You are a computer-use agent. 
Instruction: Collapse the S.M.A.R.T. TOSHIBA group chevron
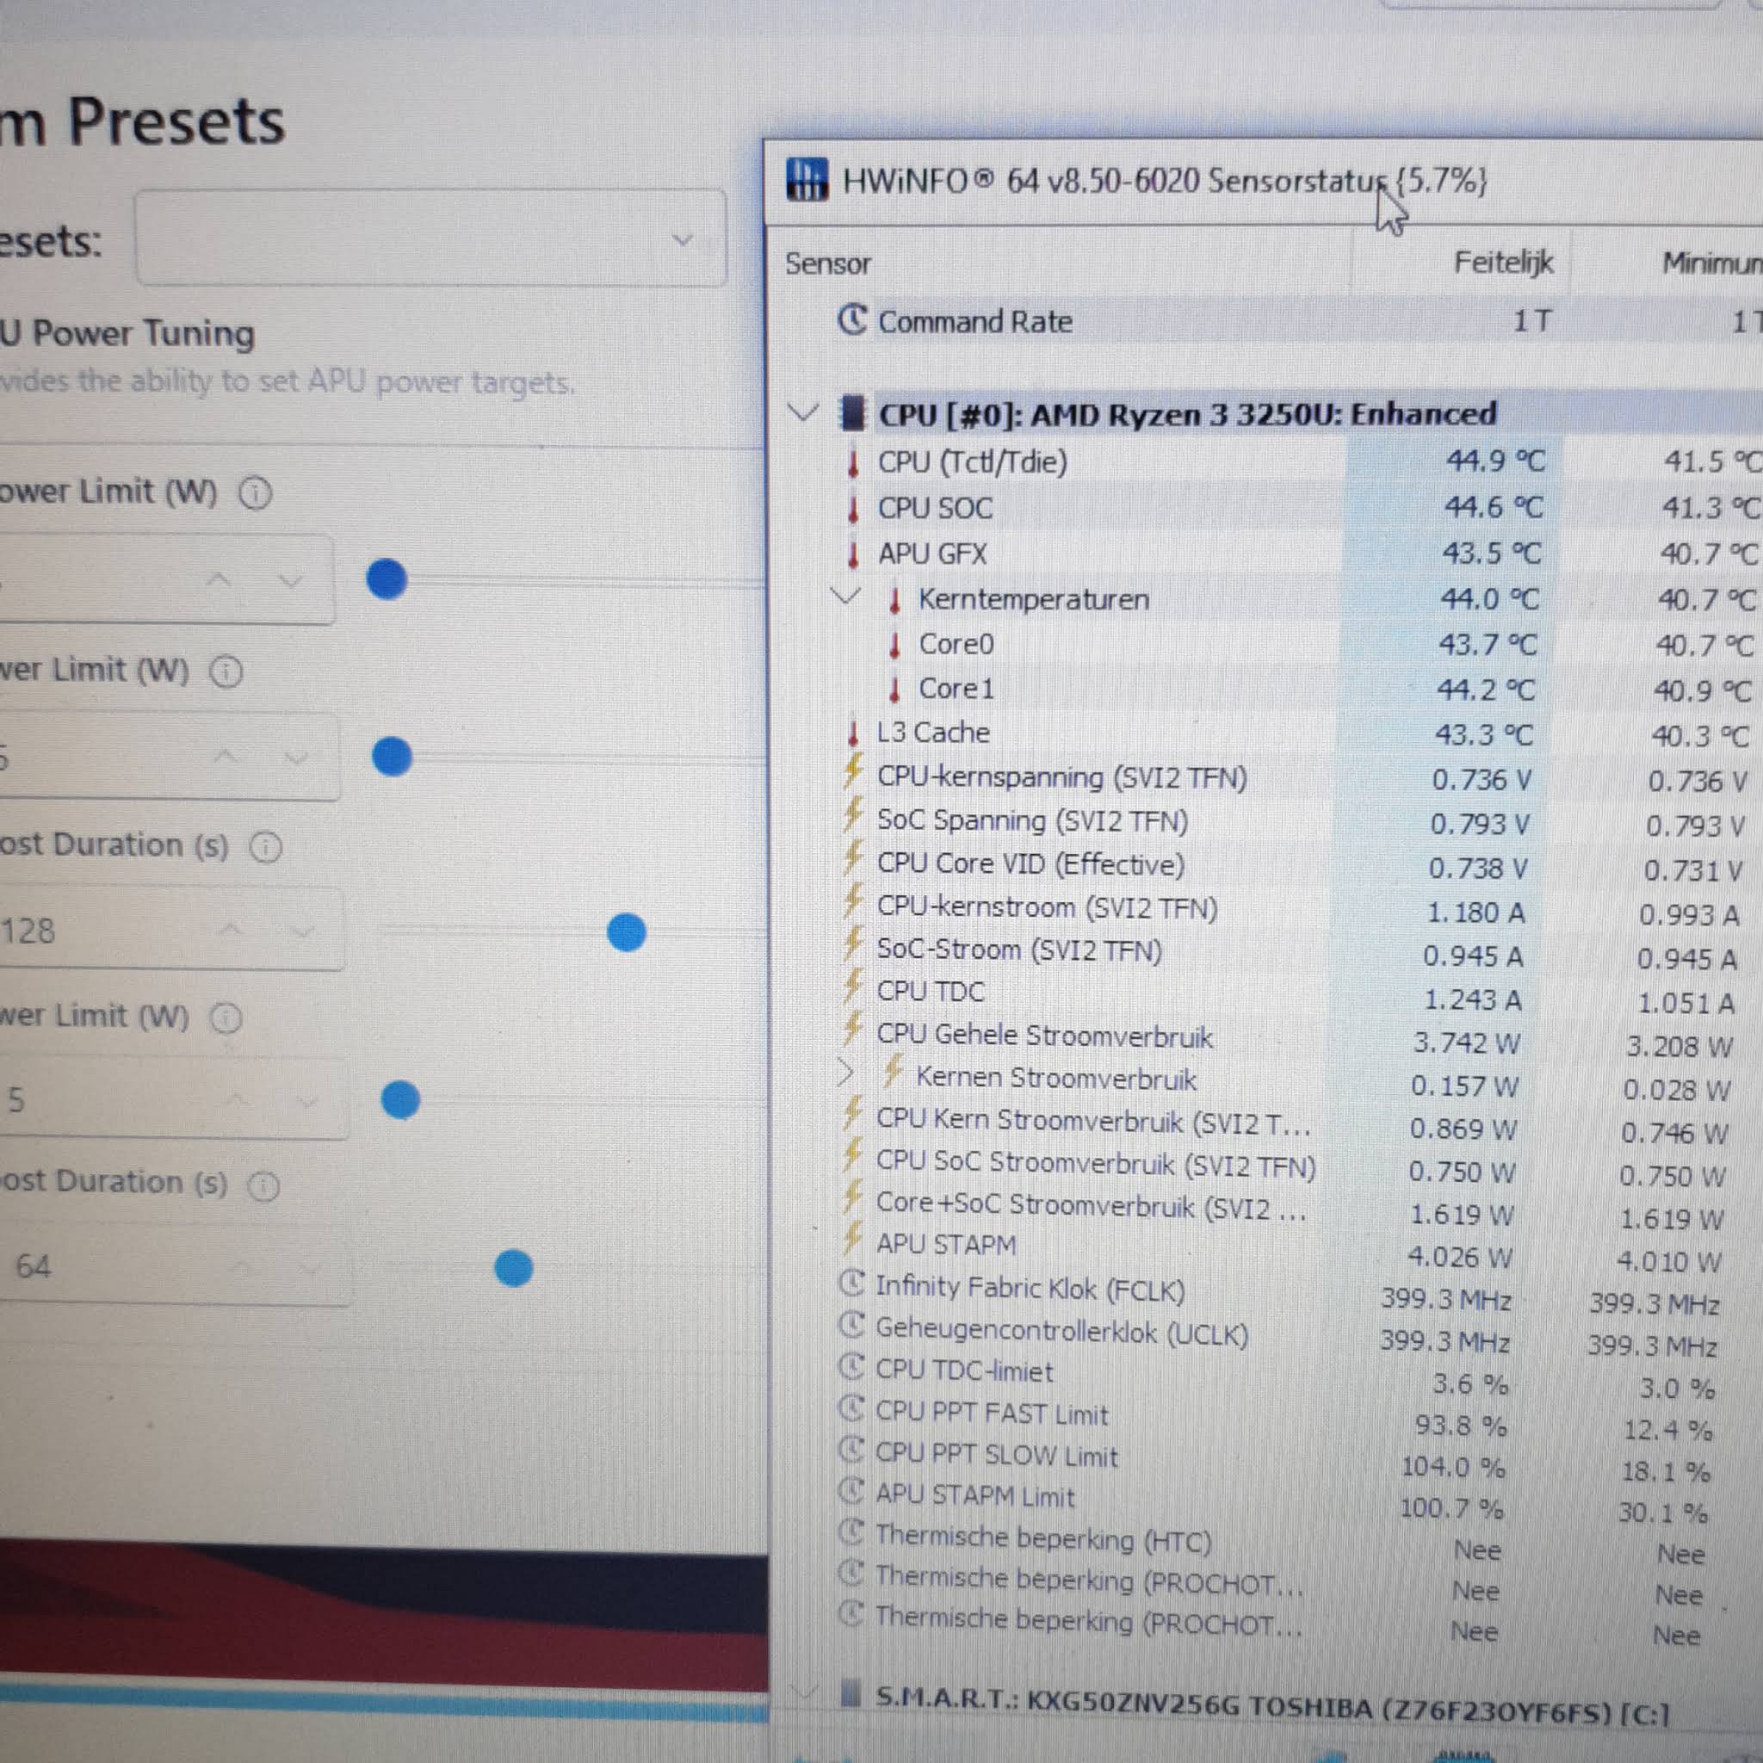[802, 1692]
